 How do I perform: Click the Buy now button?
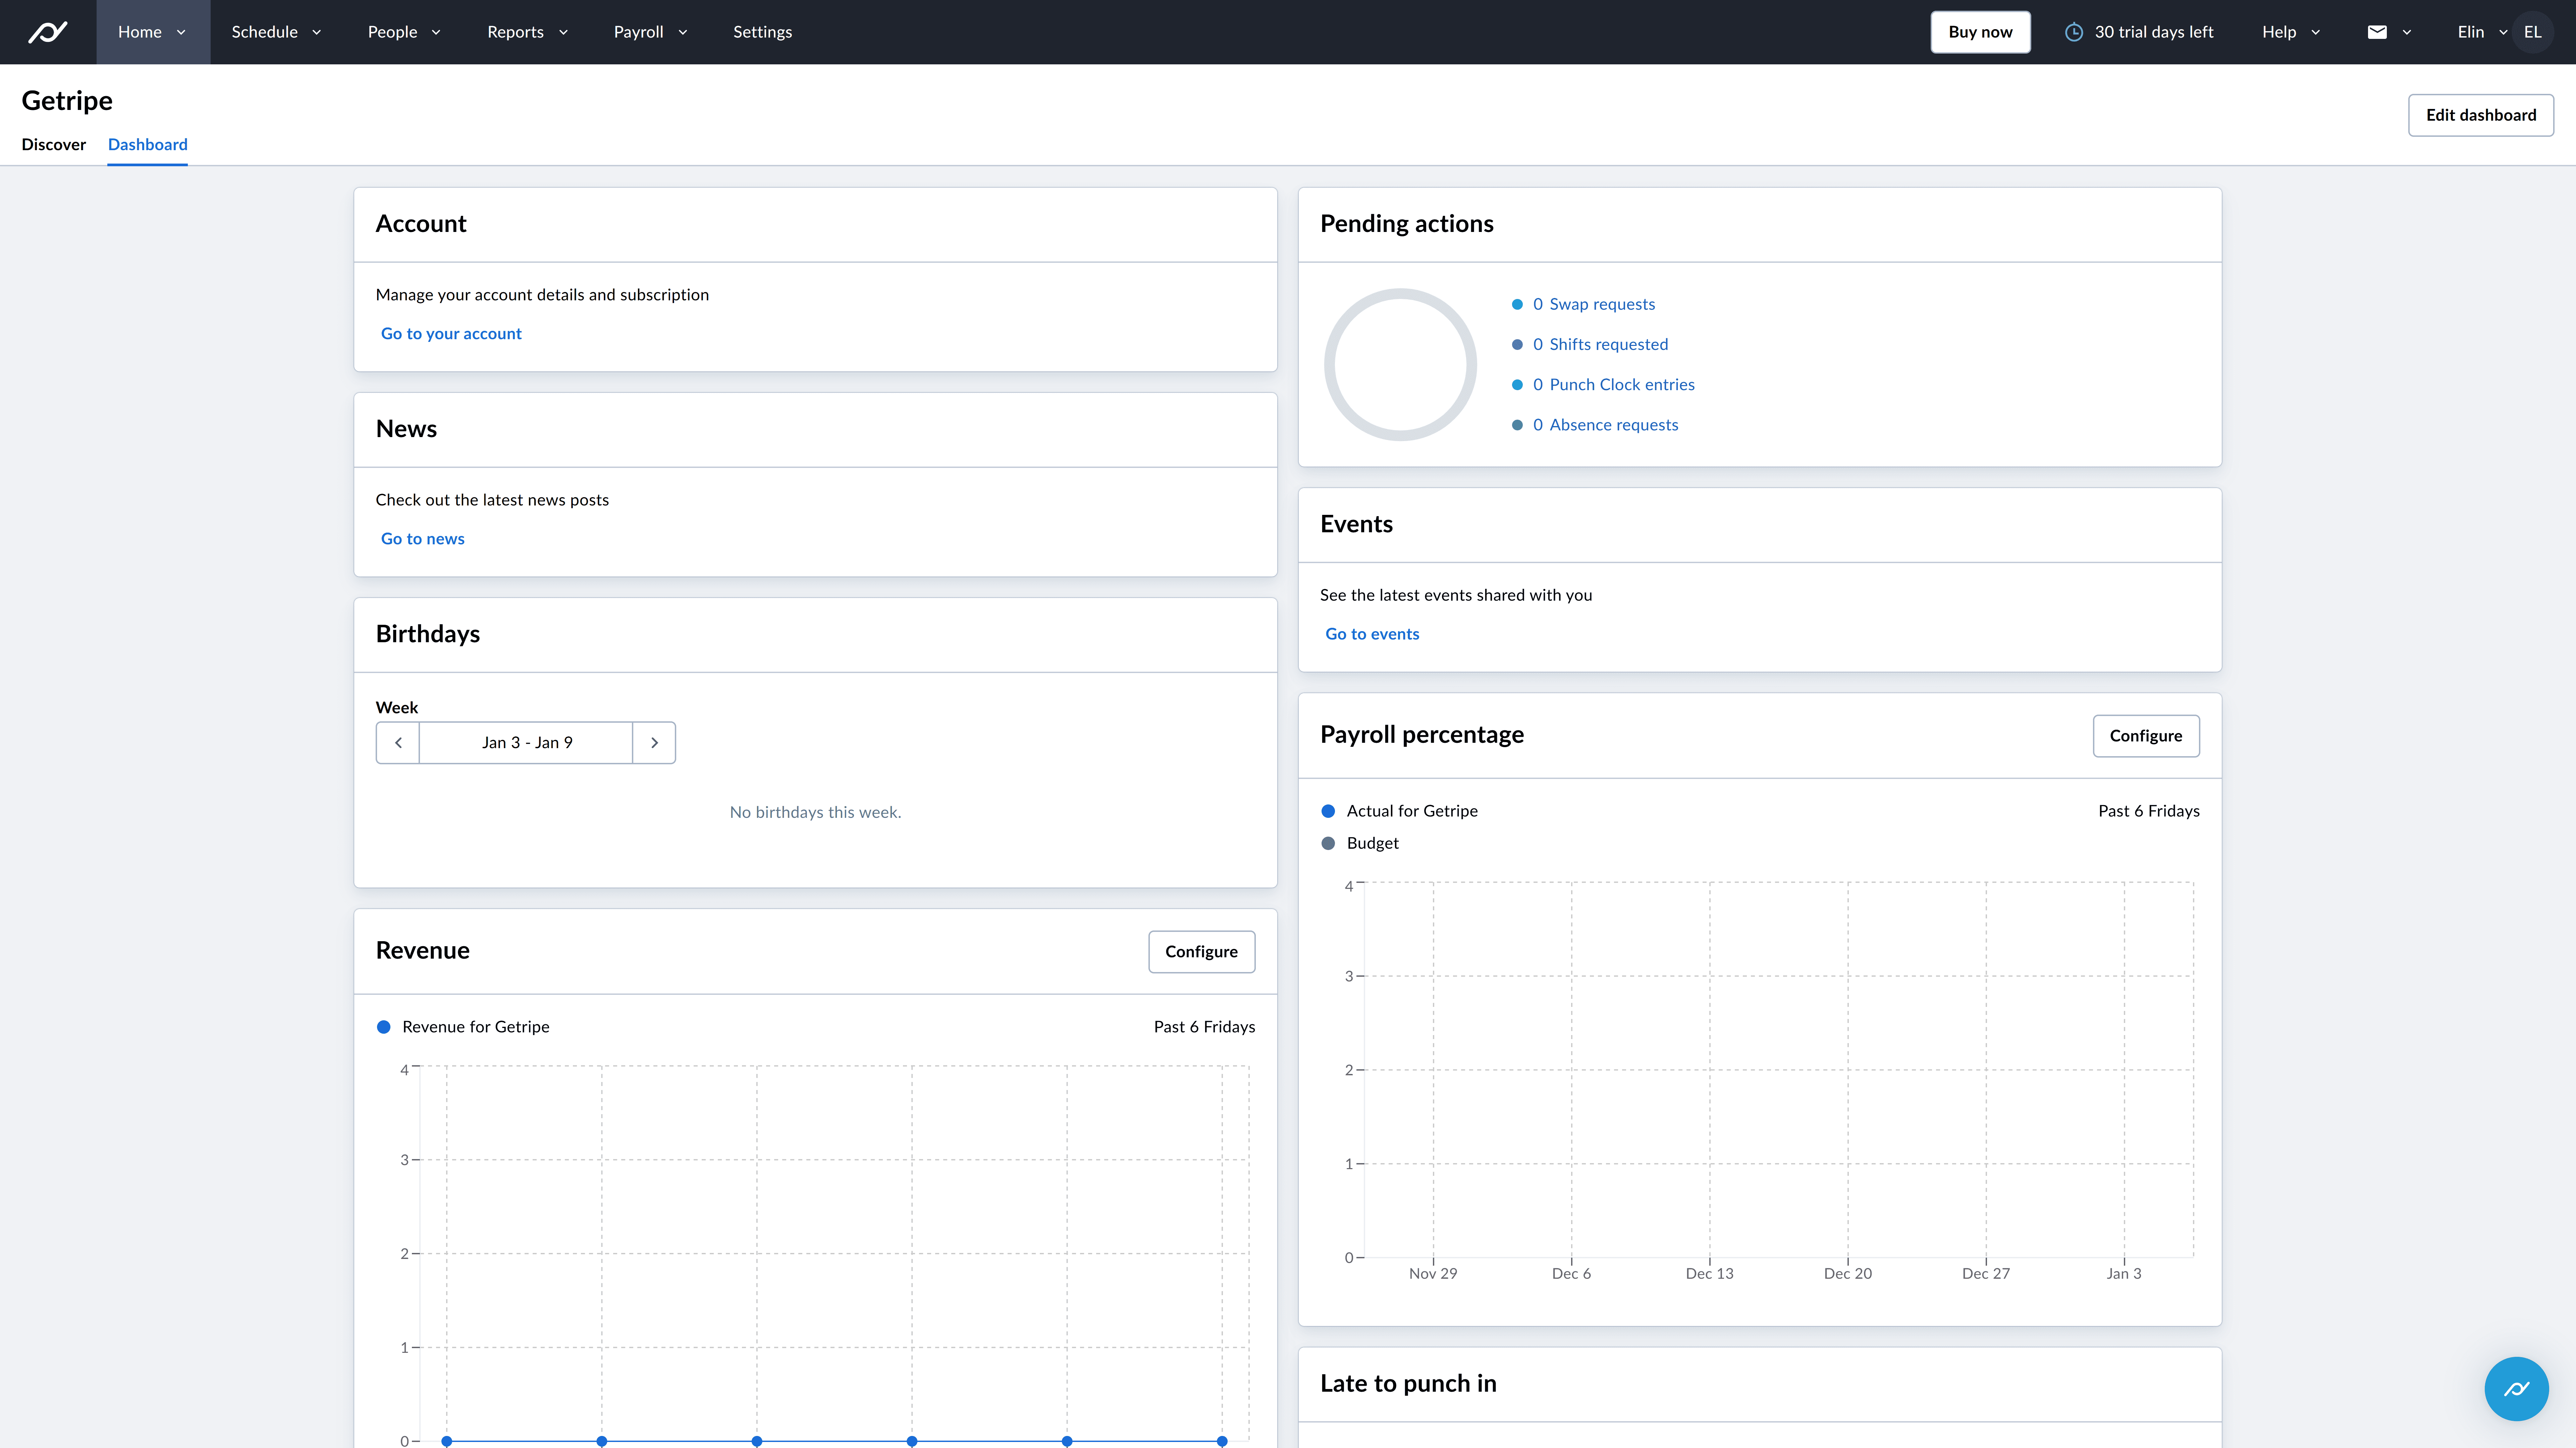click(1980, 32)
